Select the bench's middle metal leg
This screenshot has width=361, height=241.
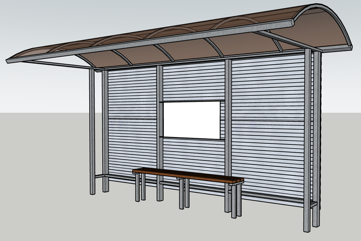[182, 194]
